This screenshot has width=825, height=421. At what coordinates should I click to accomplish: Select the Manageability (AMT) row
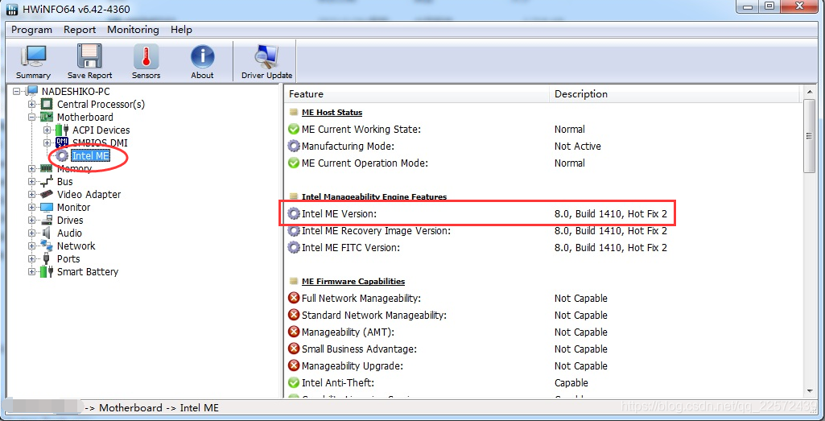point(542,332)
